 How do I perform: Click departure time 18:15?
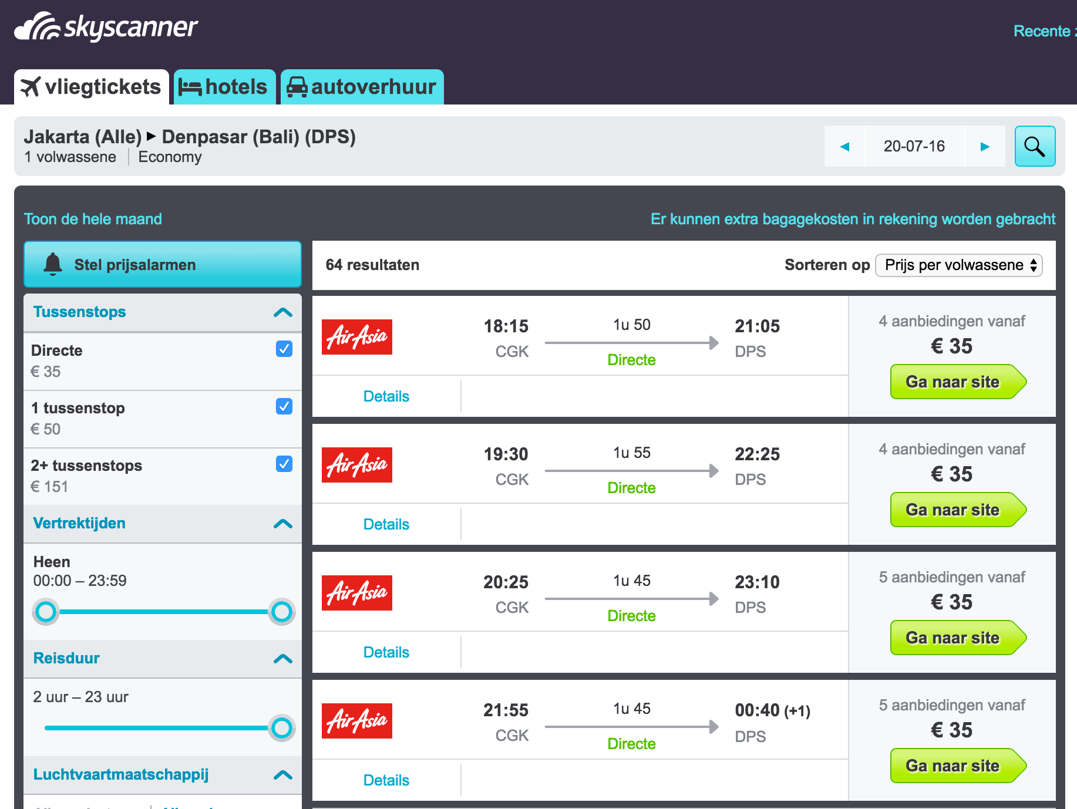pyautogui.click(x=506, y=326)
